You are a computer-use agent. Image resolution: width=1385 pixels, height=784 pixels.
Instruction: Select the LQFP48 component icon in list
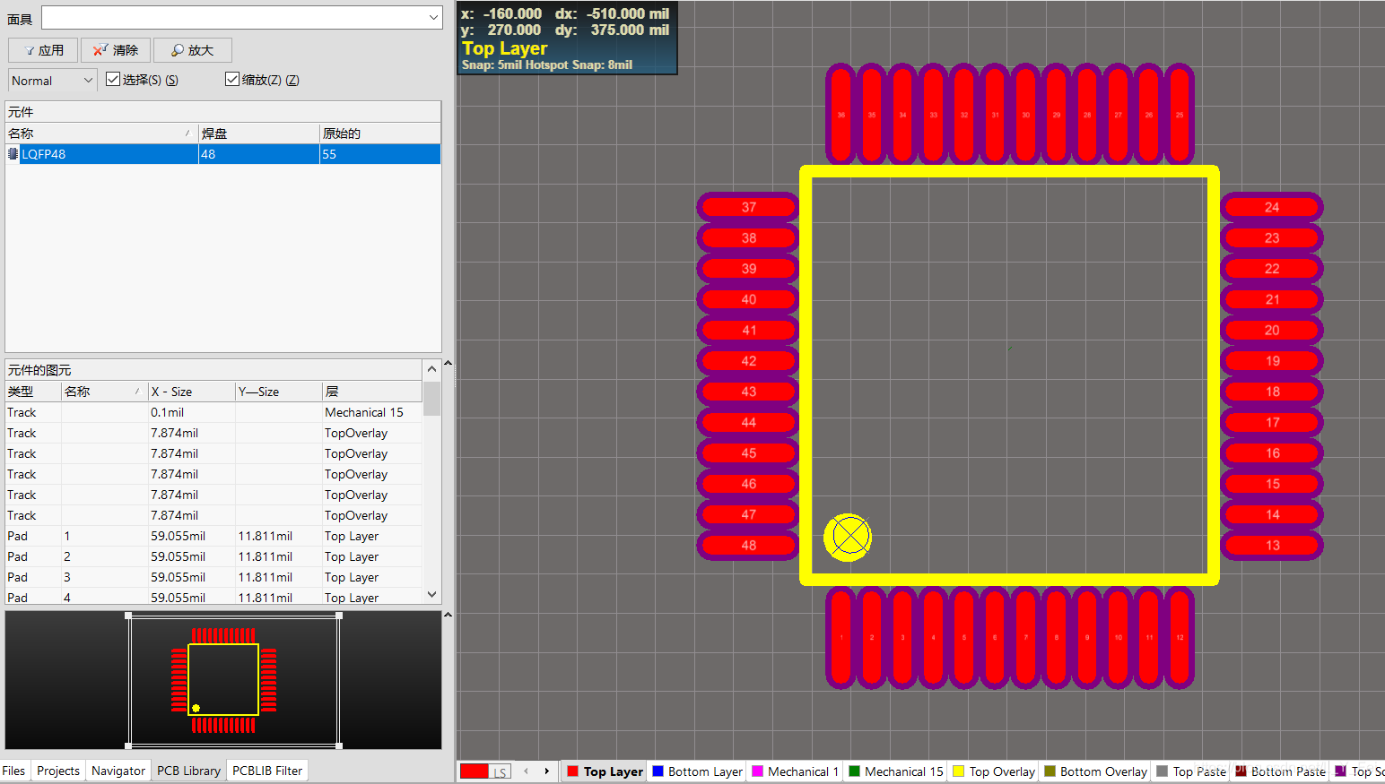(13, 154)
